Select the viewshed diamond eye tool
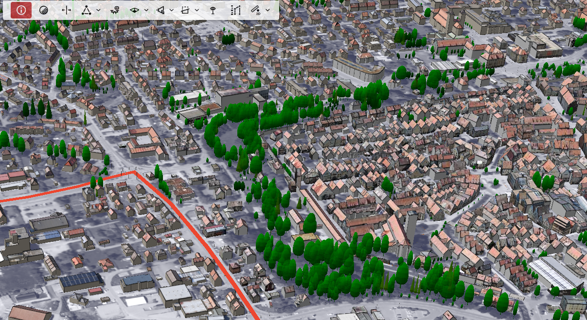587x320 pixels. pos(135,10)
